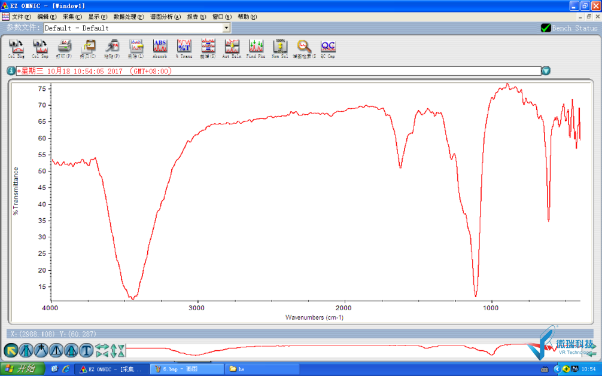Select the T annotation text tool
Viewport: 602px width, 376px height.
click(86, 350)
